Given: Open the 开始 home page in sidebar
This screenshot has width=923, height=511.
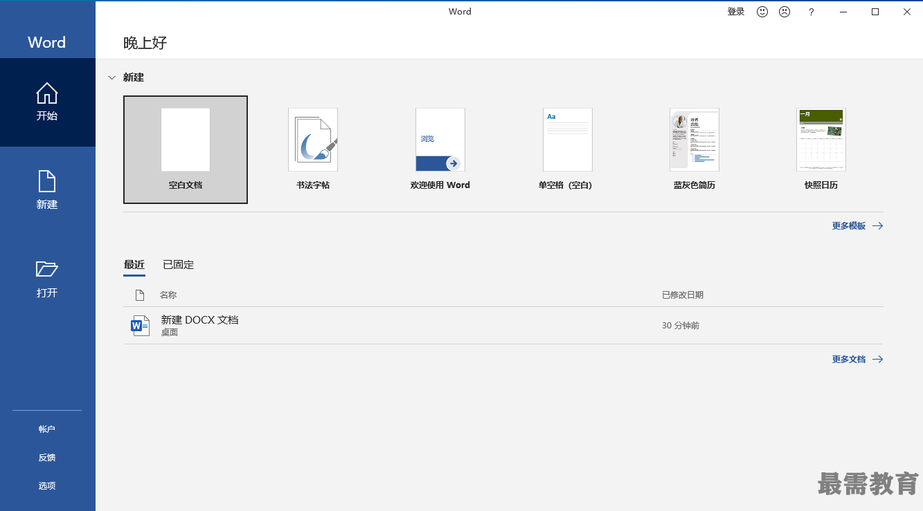Looking at the screenshot, I should pos(47,102).
